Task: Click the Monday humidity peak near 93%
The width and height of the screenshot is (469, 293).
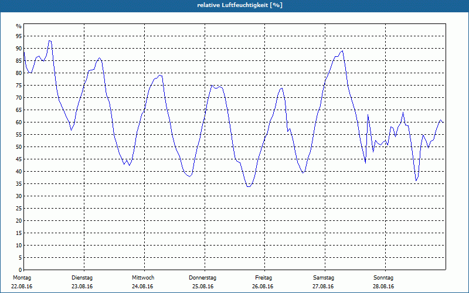Action: click(x=50, y=41)
